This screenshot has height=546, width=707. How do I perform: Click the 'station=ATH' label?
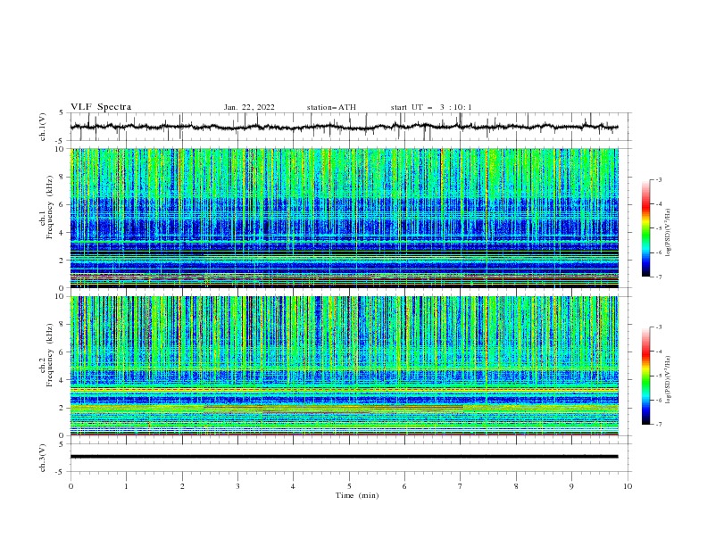(x=331, y=107)
